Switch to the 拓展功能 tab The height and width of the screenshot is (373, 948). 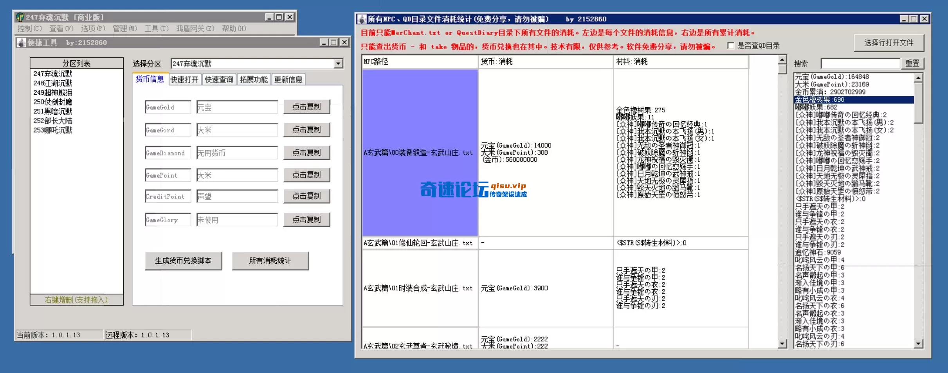(x=253, y=79)
